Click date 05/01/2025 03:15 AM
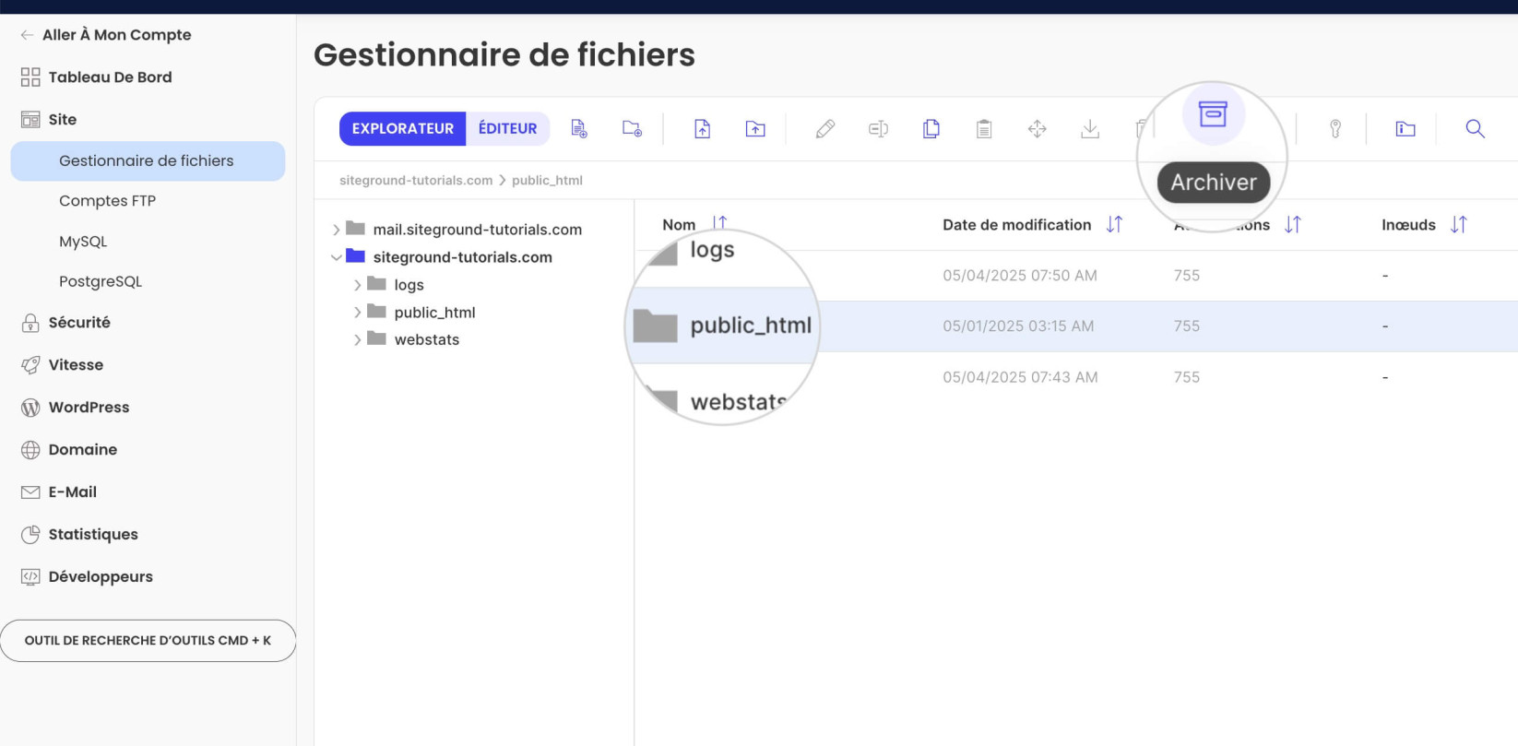Screen dimensions: 1518x746 [x=1018, y=326]
